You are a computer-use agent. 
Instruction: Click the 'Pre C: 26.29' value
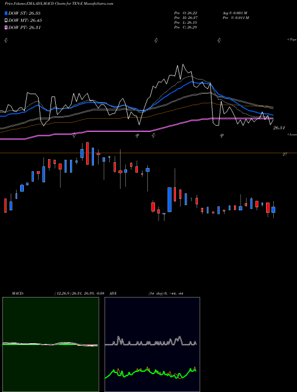click(x=185, y=27)
